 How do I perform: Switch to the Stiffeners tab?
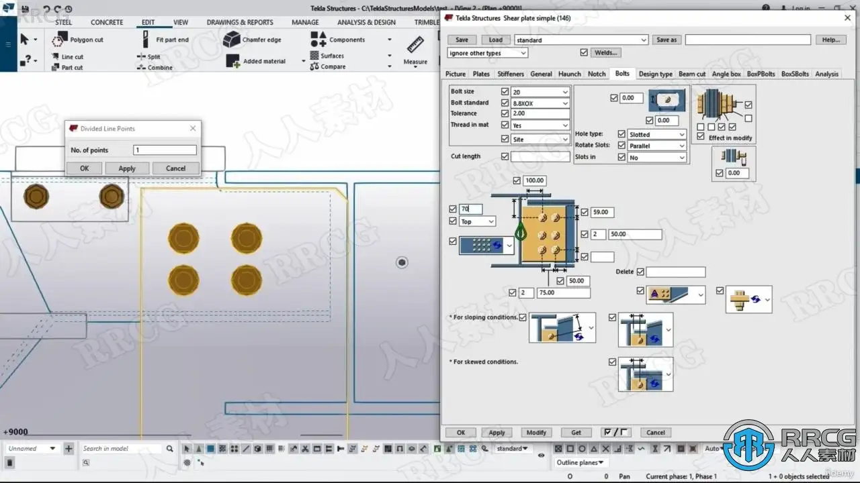511,74
